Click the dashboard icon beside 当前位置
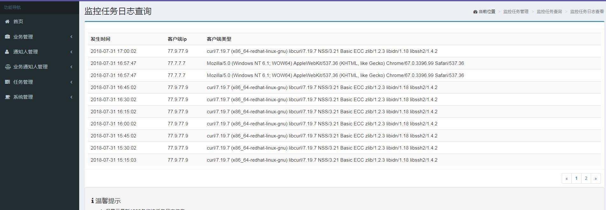 pos(475,11)
